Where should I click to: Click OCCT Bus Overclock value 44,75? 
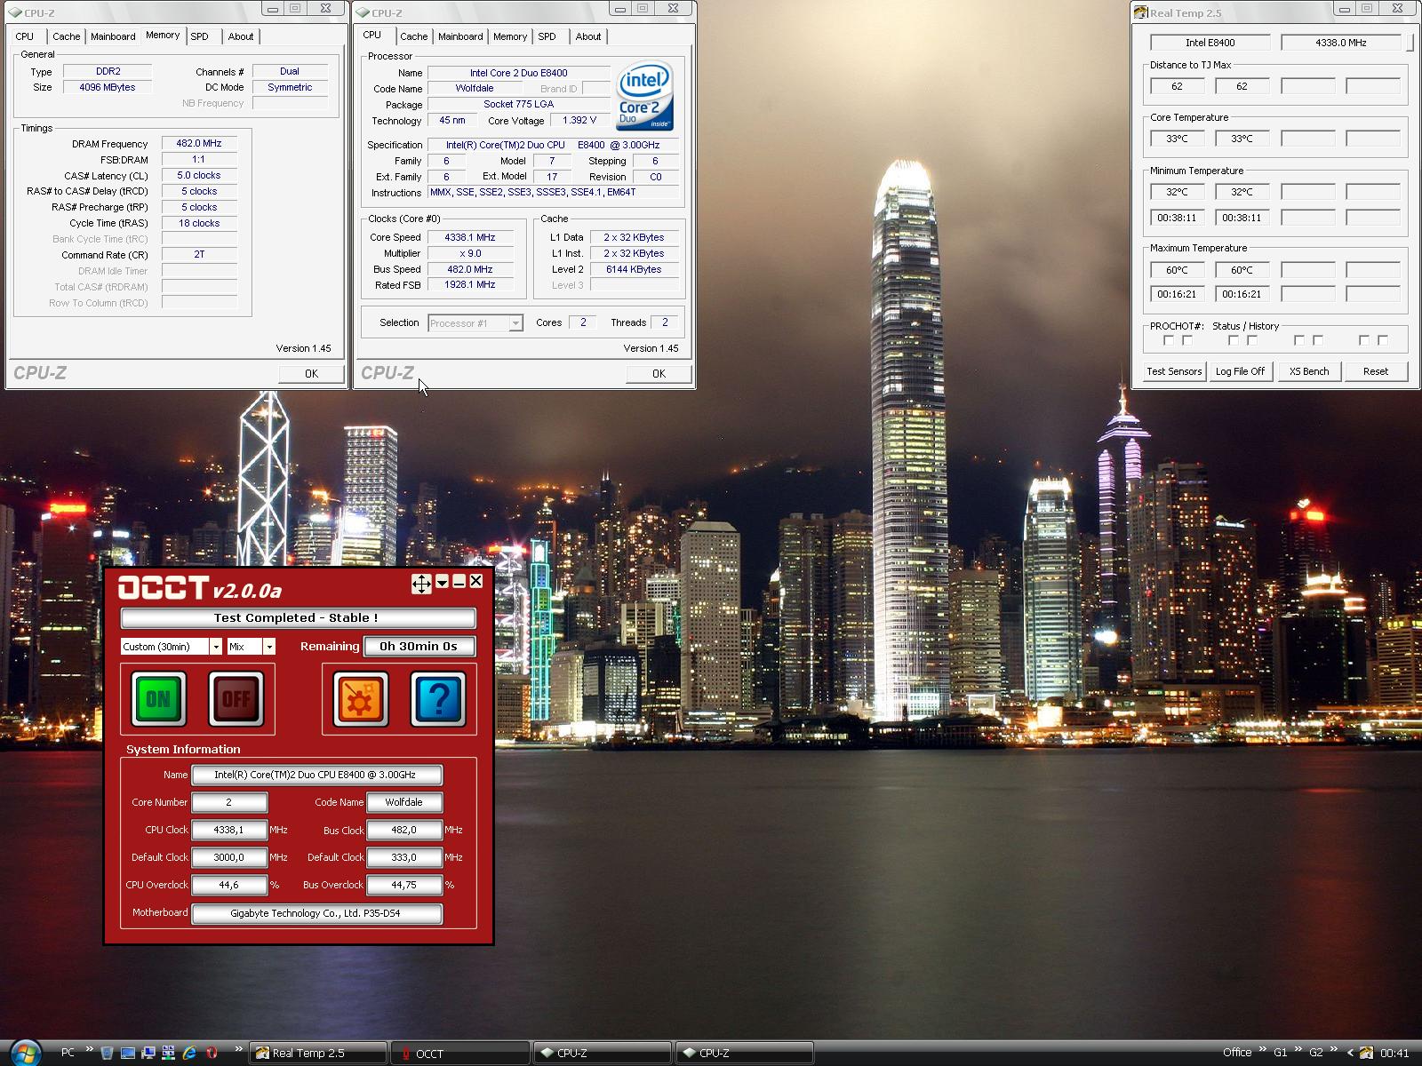[403, 885]
